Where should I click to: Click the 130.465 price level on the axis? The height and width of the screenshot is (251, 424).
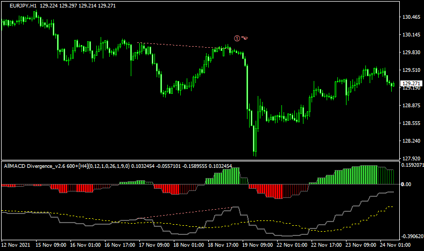click(x=411, y=17)
